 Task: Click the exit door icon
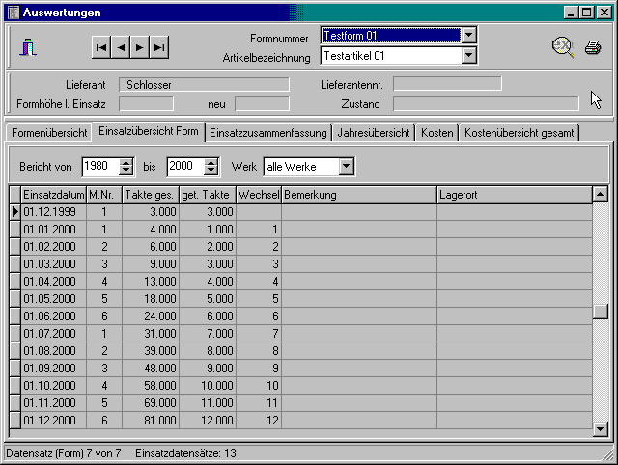(x=30, y=46)
